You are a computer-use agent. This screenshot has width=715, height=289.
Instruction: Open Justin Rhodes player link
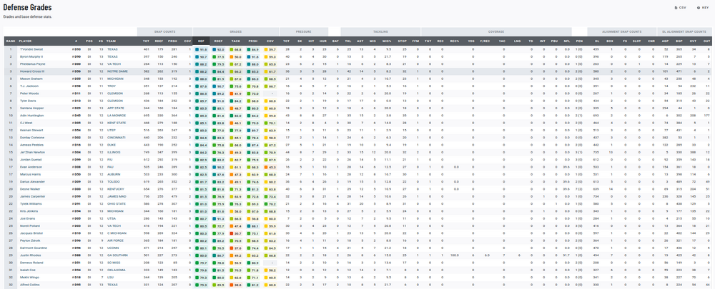coord(30,255)
